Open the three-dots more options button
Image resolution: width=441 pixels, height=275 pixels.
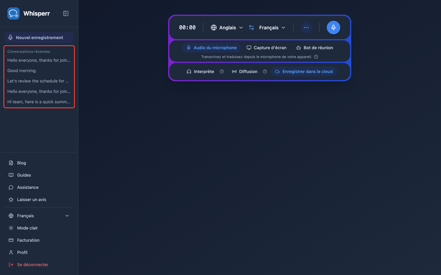pyautogui.click(x=306, y=28)
